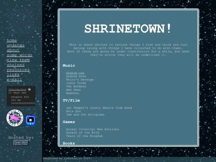
Task: Click the Books section heading
Action: click(x=69, y=143)
